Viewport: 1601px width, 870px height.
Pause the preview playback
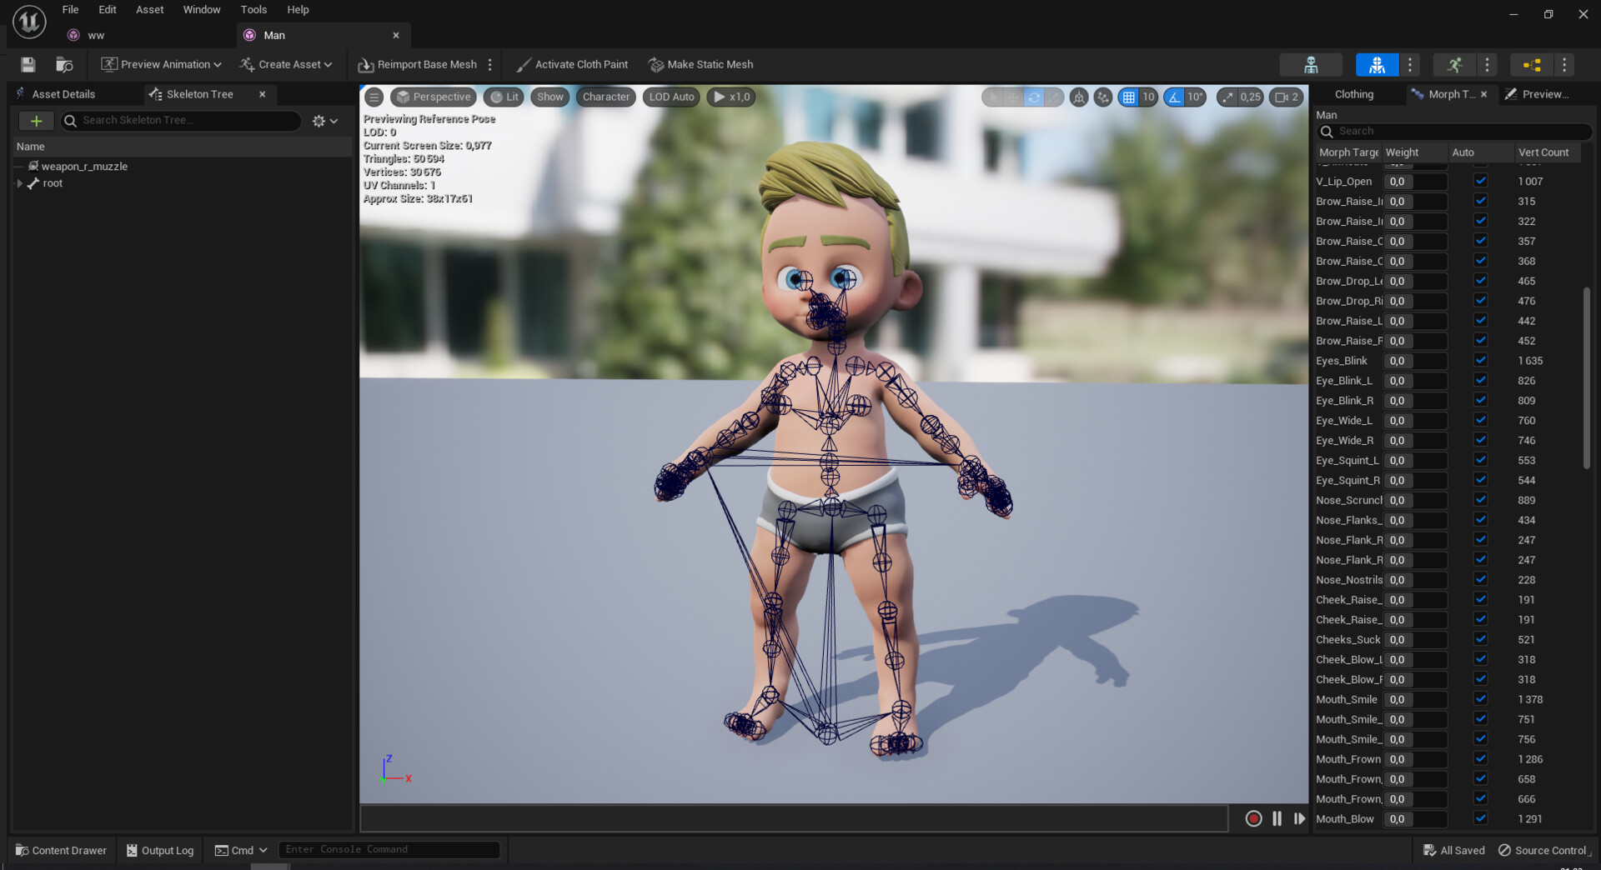point(1277,818)
